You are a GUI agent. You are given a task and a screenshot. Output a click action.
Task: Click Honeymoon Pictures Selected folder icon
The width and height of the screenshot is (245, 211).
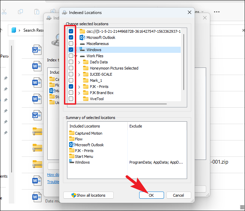tap(86, 68)
